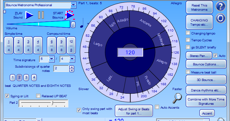230x121 pixels.
Task: Enable Tempo Cycles checkbox
Action: pos(188,40)
